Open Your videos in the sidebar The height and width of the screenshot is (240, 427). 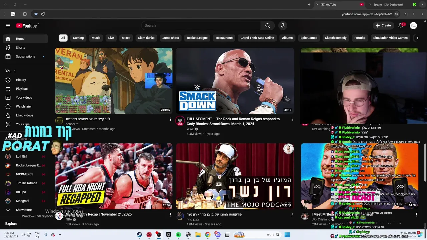tap(25, 98)
